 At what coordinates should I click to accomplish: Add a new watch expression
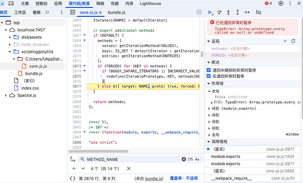(x=285, y=41)
